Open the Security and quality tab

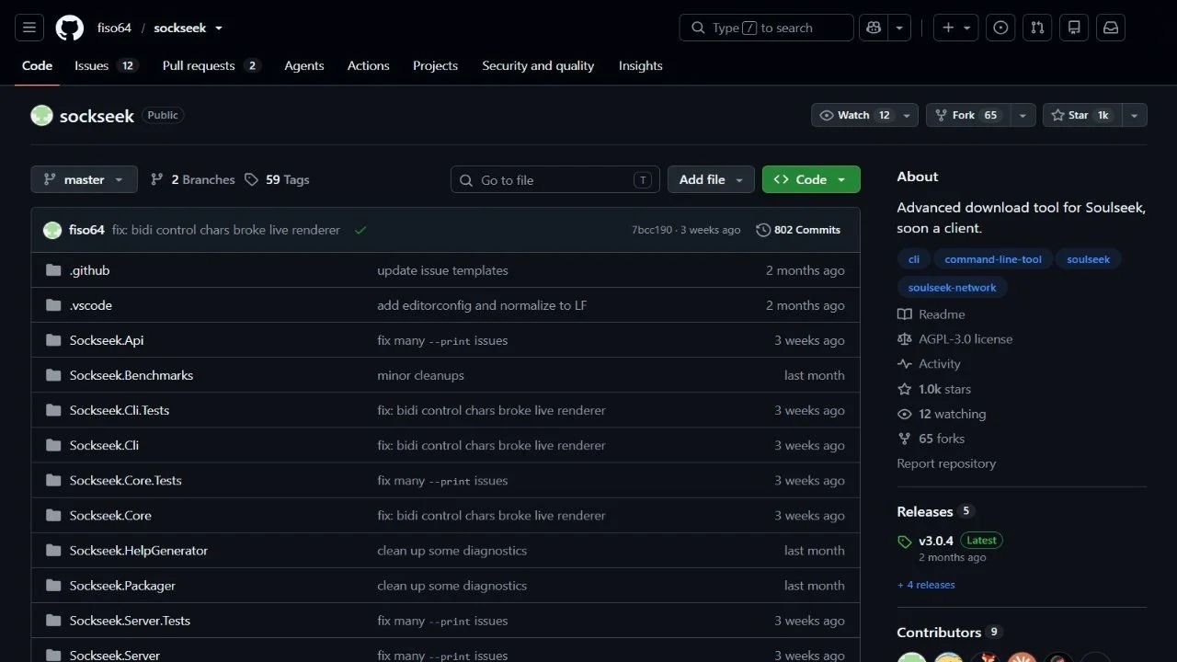[x=538, y=65]
